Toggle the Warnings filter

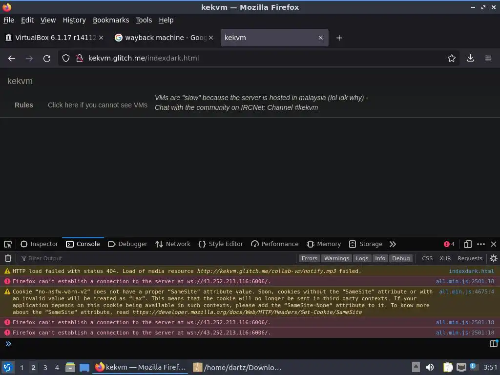(x=336, y=258)
